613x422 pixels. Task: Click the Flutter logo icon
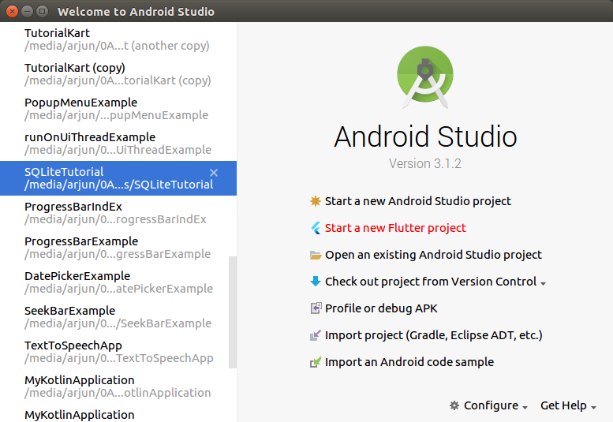click(316, 228)
